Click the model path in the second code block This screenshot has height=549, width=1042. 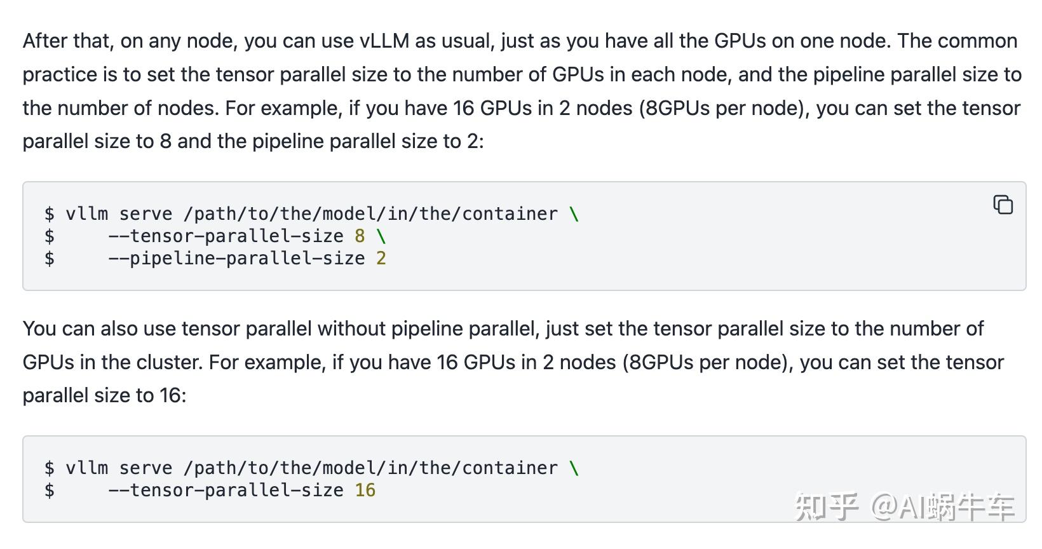pyautogui.click(x=370, y=468)
